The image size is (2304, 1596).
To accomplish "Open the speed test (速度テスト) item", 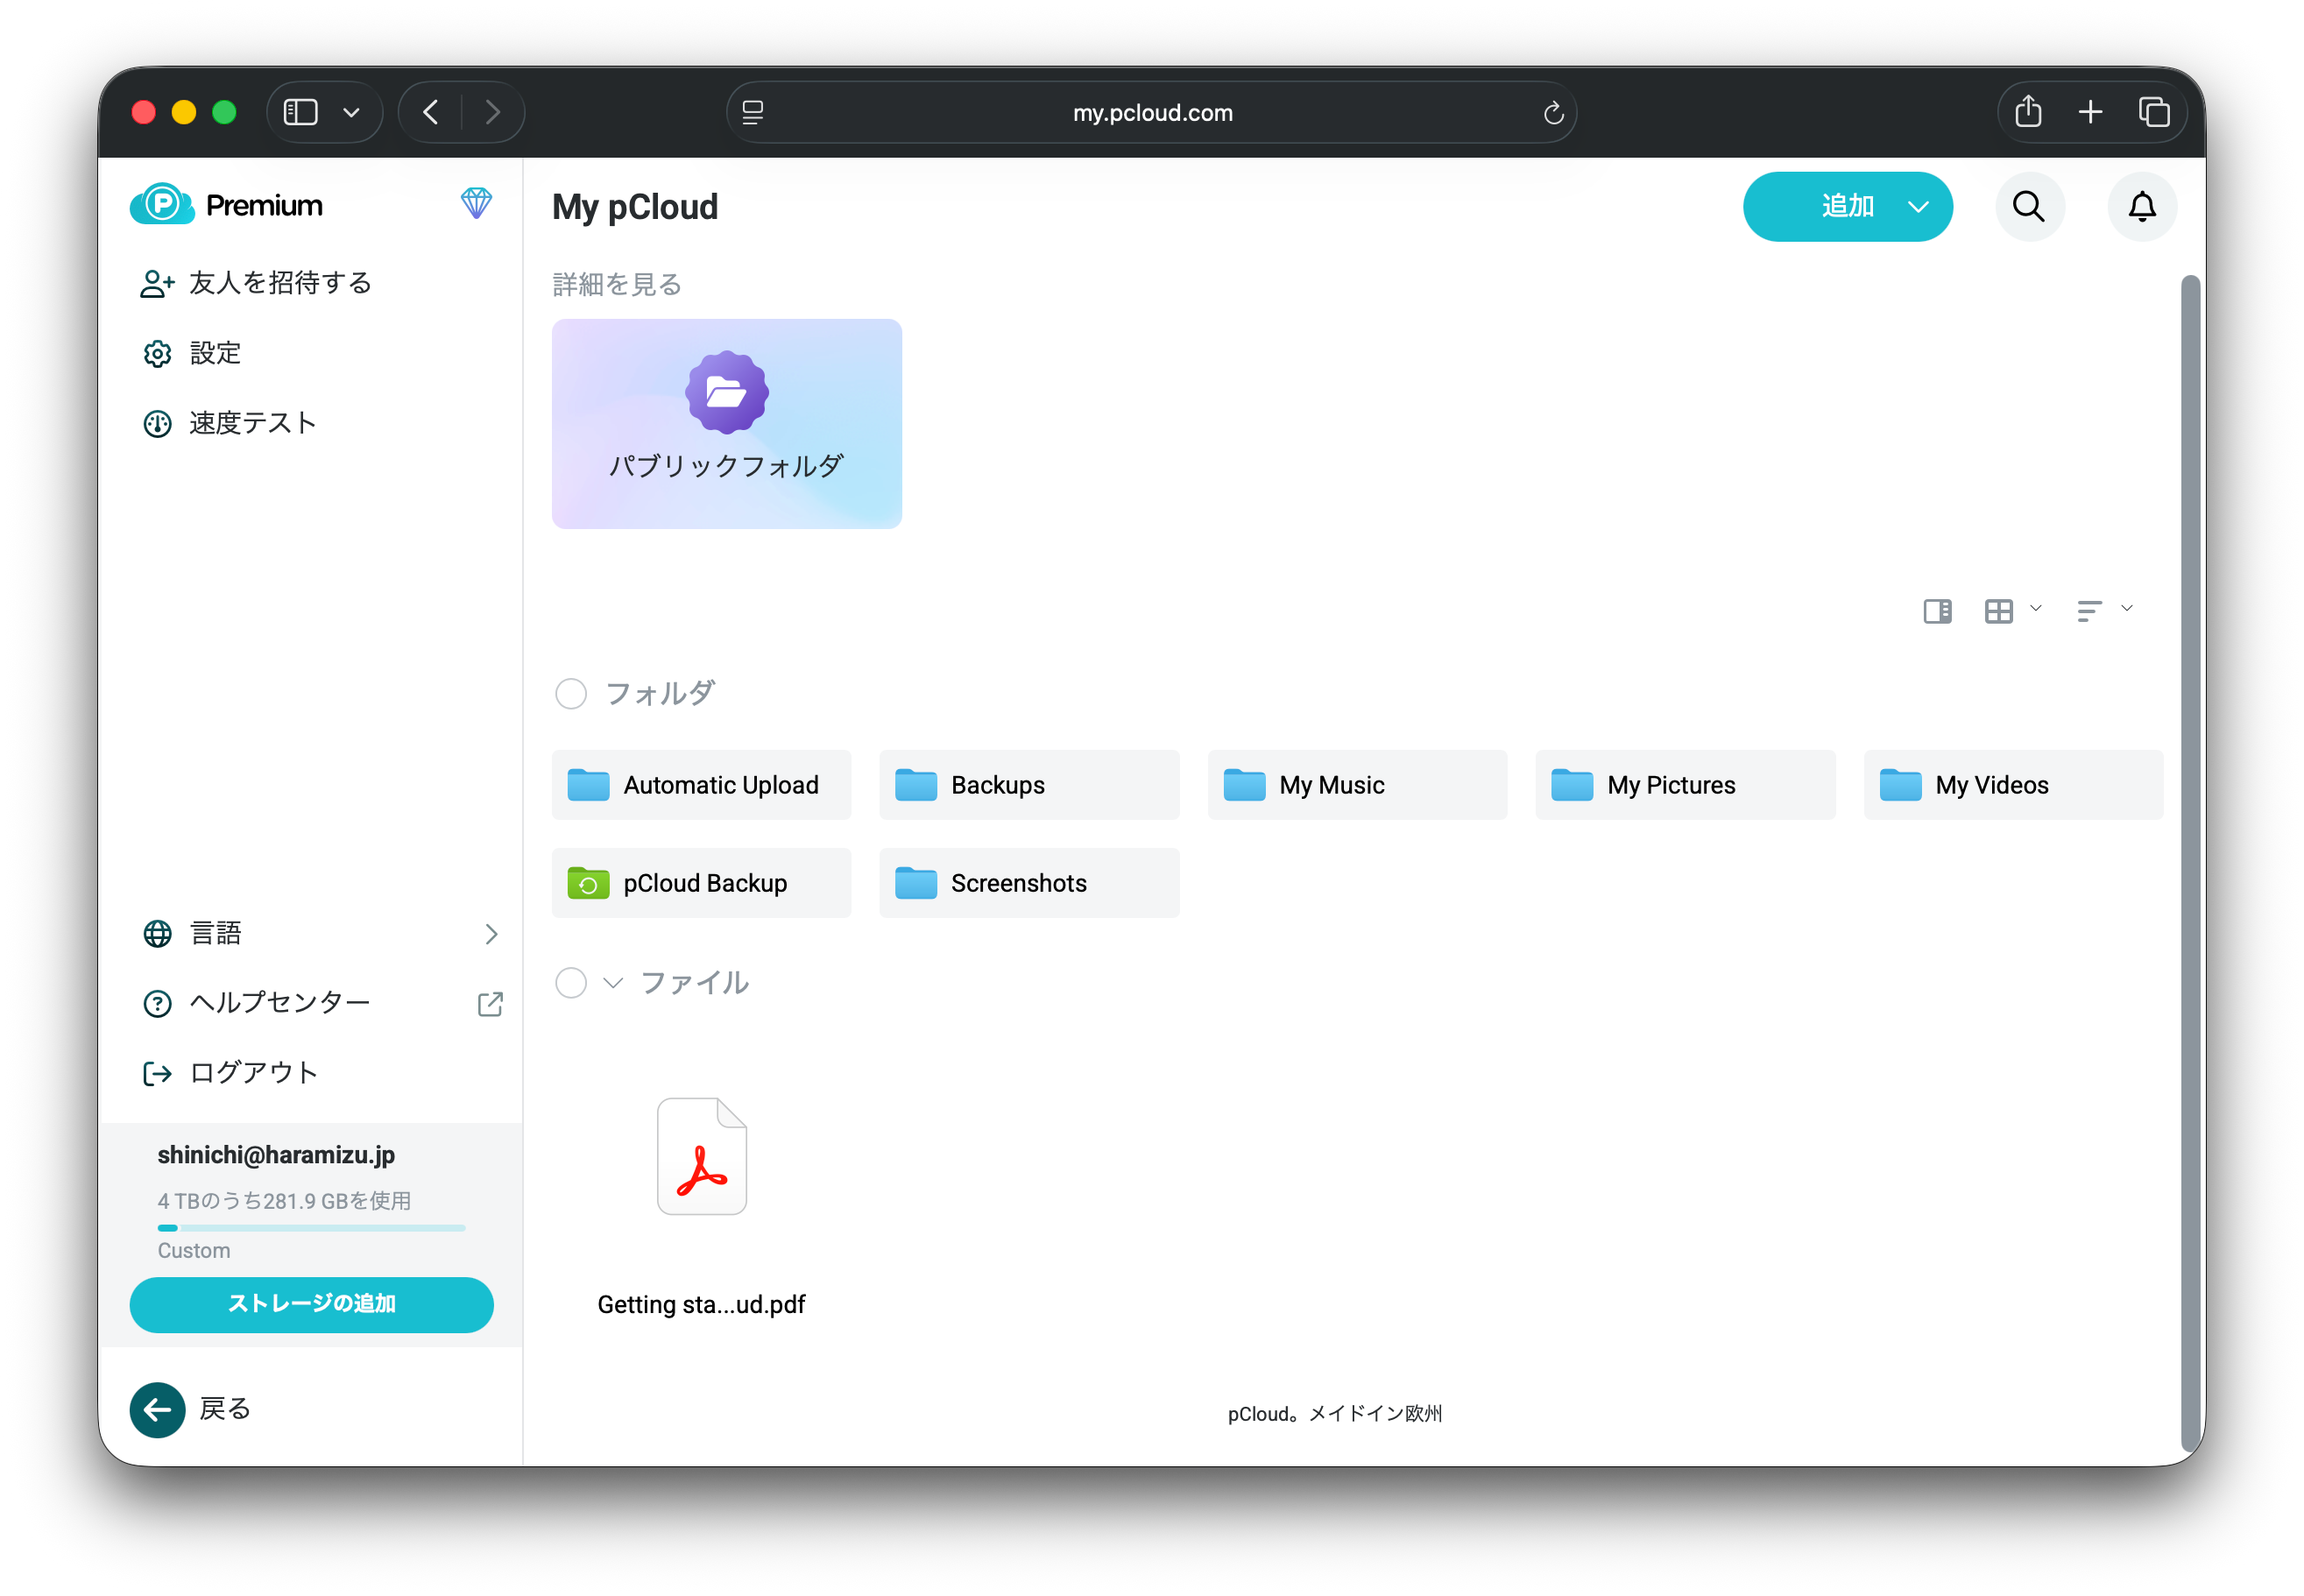I will pos(252,423).
